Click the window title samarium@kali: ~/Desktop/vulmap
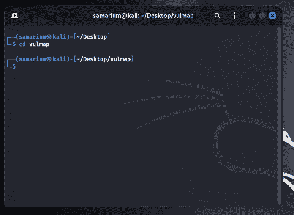Screen dimensions: 294x215 [143, 16]
